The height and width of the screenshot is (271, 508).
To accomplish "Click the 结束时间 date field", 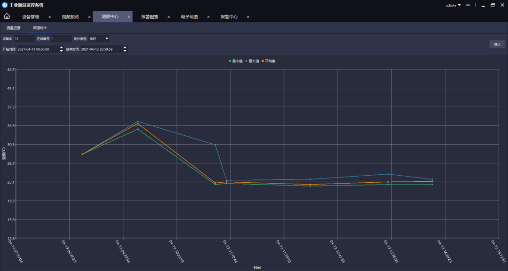I will (102, 49).
